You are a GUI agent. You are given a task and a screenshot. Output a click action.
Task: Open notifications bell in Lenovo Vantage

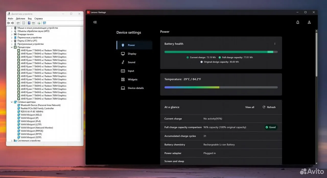[298, 22]
